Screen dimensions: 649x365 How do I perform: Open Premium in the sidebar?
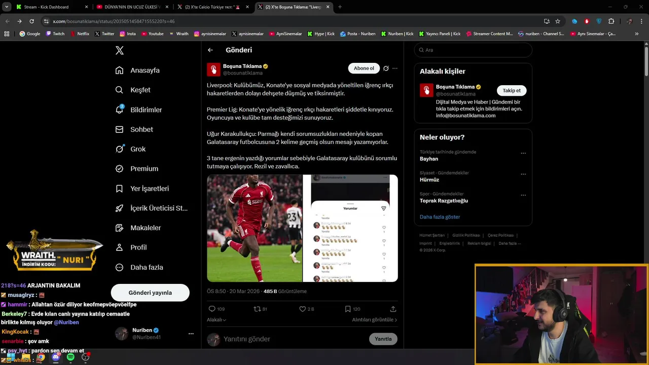pyautogui.click(x=137, y=169)
